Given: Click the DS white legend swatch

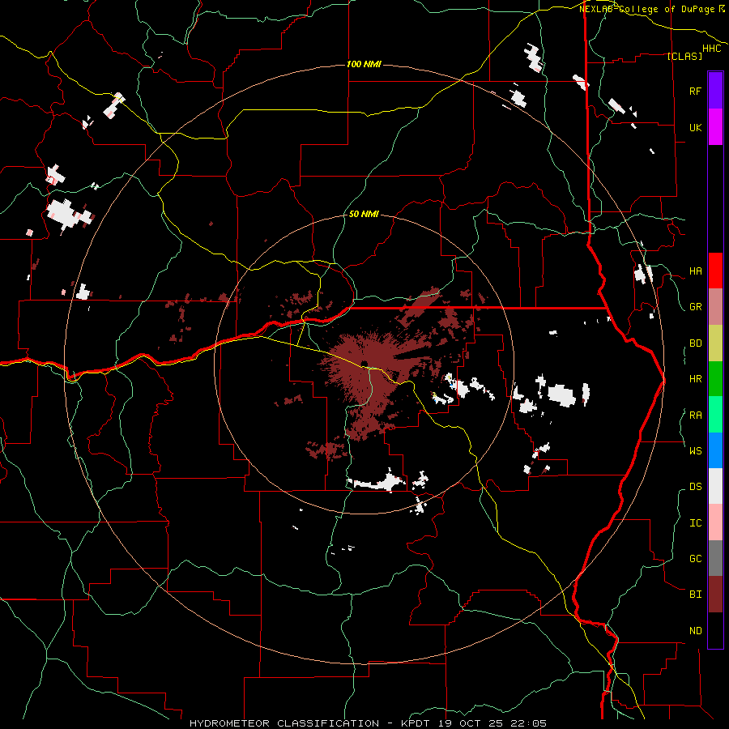Looking at the screenshot, I should pos(715,486).
